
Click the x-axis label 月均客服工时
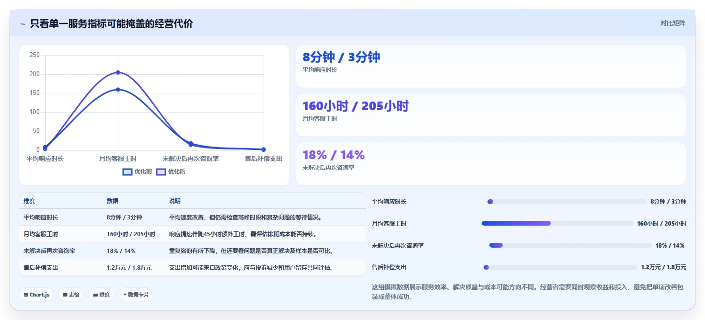[118, 159]
